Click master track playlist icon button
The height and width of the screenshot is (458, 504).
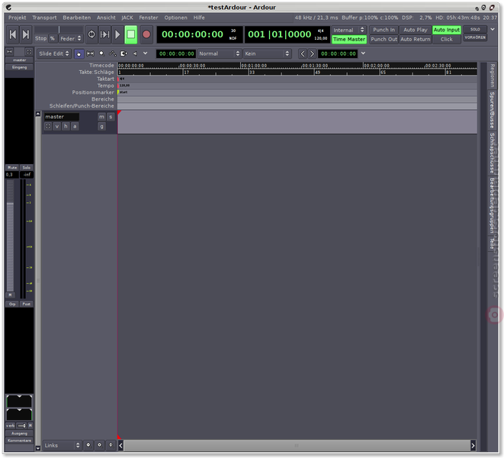48,126
